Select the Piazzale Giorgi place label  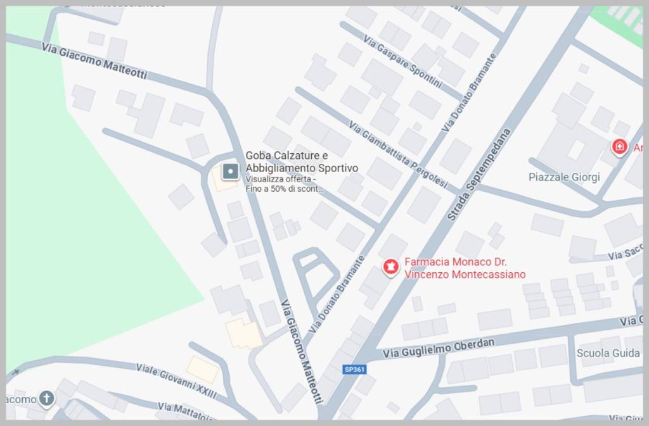pos(564,177)
